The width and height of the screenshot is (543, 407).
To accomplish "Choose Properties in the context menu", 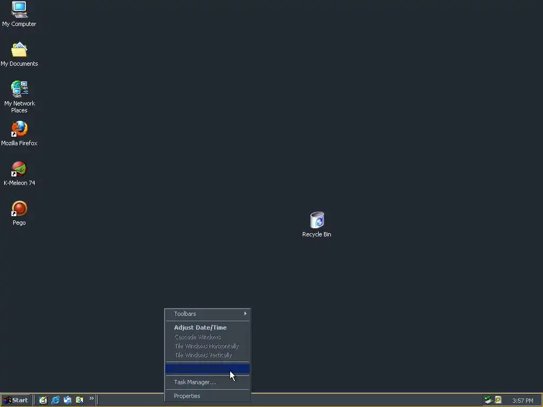I will (x=207, y=396).
